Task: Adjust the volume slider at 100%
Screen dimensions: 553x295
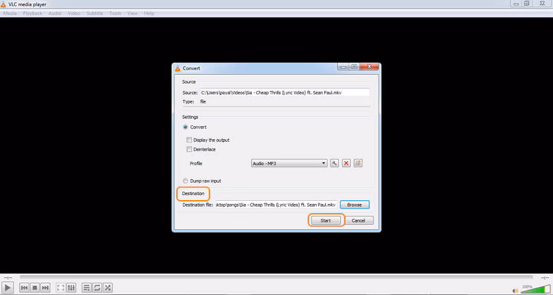Action: tap(535, 290)
